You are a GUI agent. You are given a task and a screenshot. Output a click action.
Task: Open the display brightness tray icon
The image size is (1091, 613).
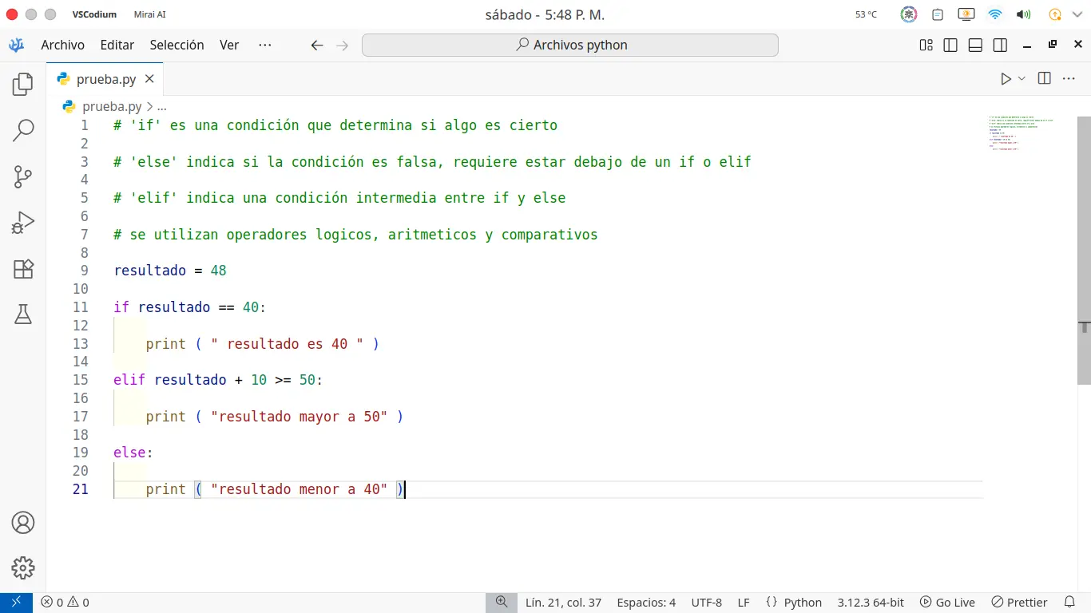coord(966,14)
